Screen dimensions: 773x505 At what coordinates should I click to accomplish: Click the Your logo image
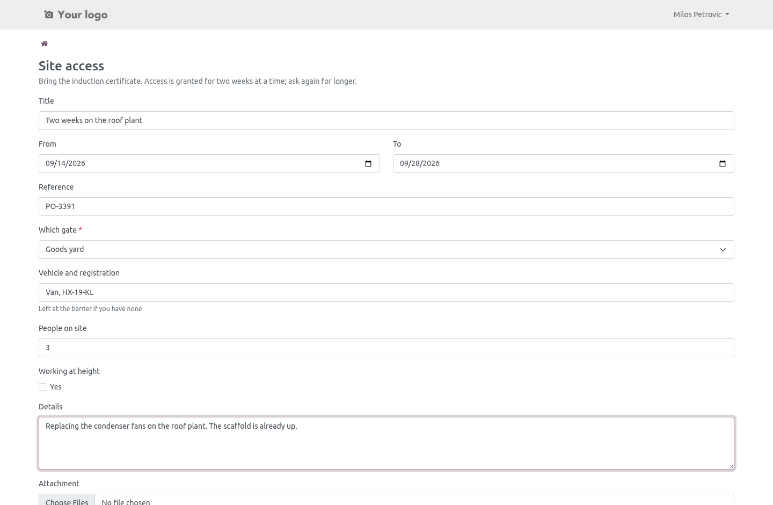76,15
